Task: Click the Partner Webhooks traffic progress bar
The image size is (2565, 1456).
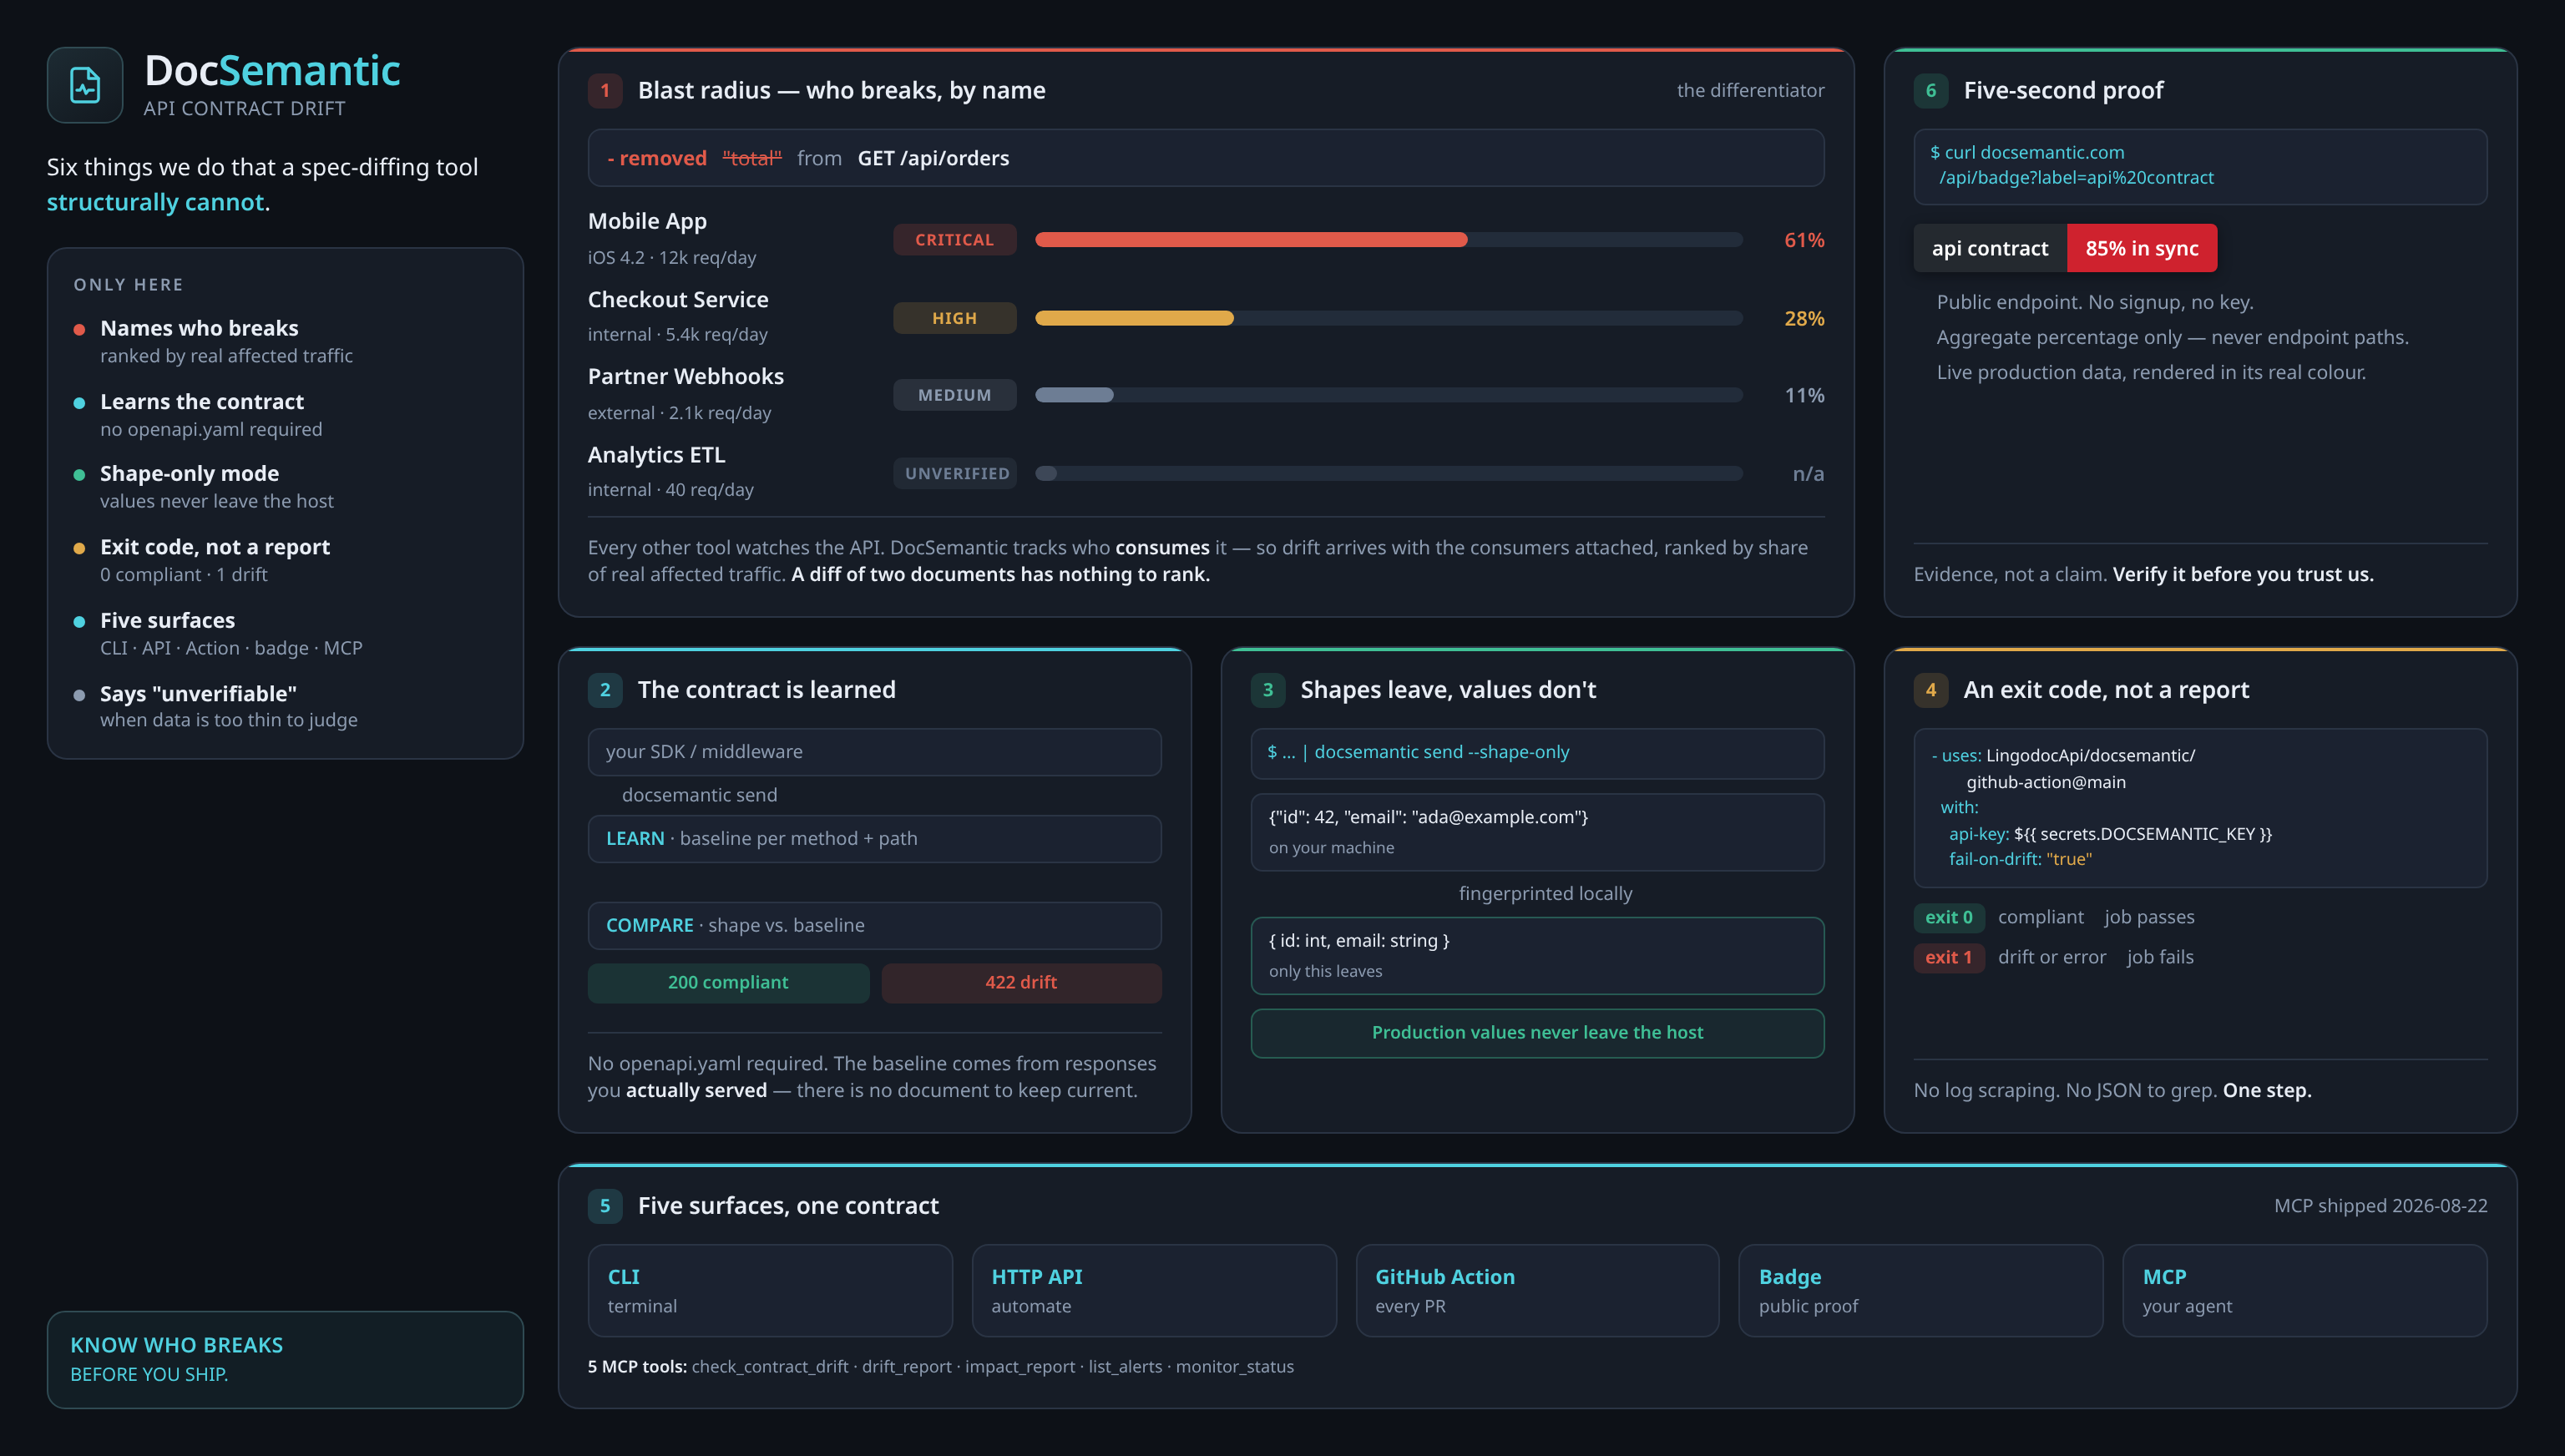Action: click(x=1388, y=395)
